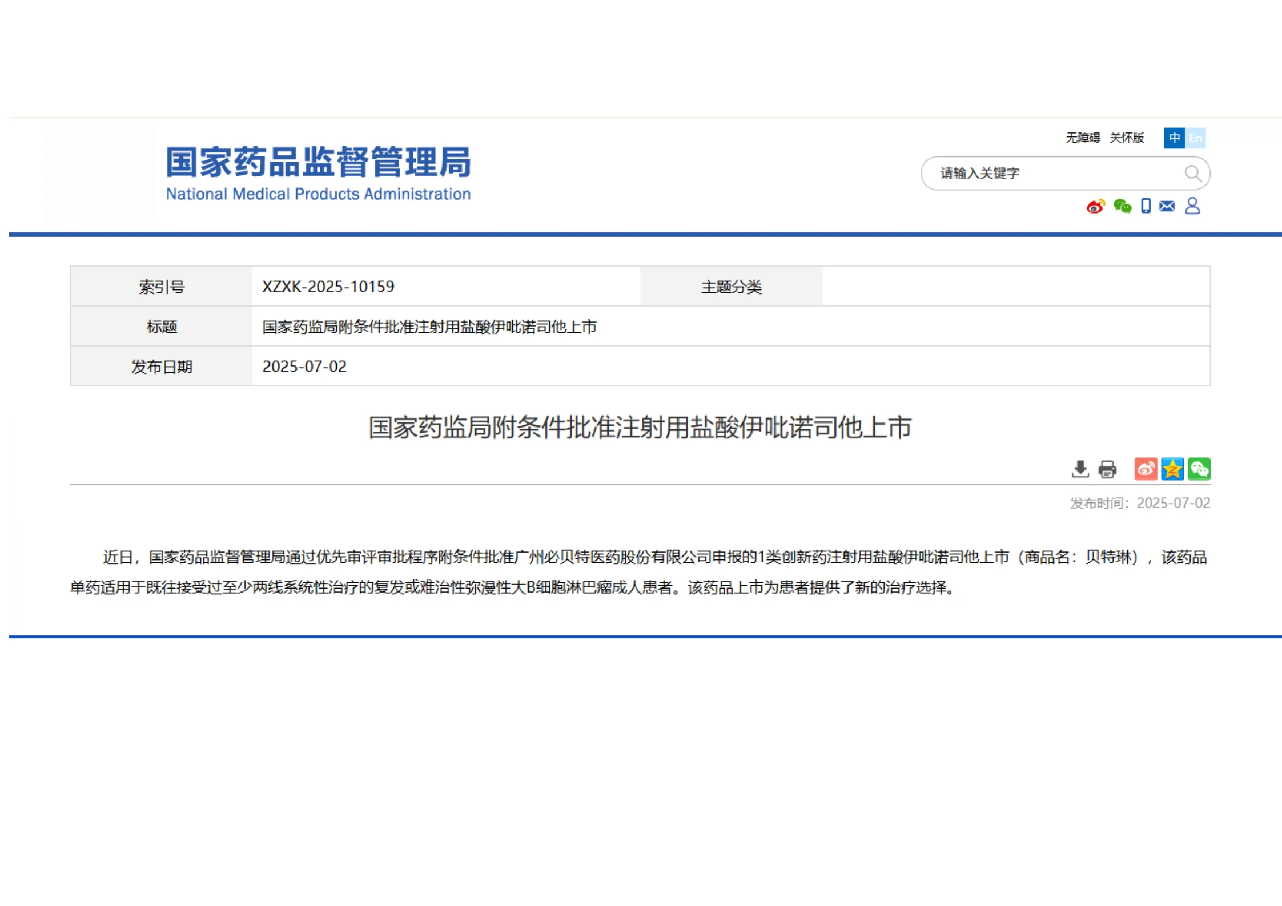This screenshot has height=906, width=1282.
Task: Click the article title 国家药监局附条件批准注射用盐酸伊吡诺司他上市
Action: (640, 428)
